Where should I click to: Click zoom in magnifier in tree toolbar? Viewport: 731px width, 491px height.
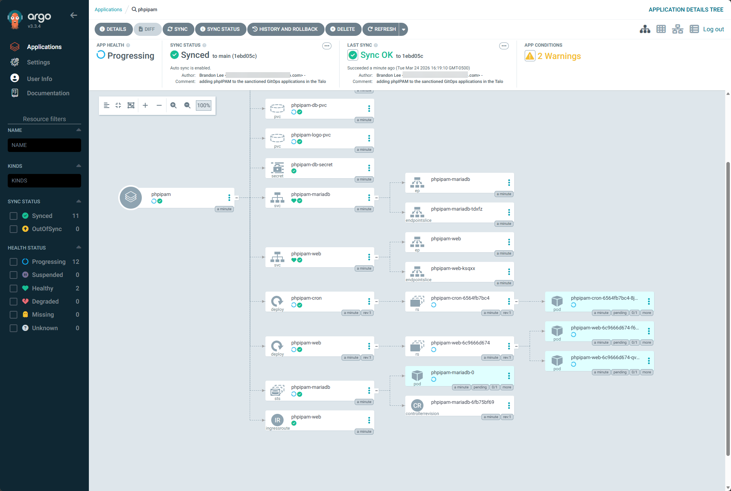click(173, 105)
